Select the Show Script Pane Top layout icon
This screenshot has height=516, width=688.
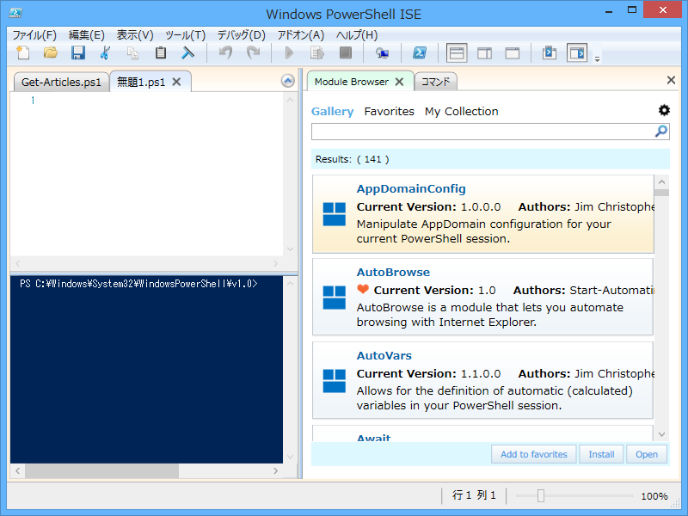click(457, 52)
